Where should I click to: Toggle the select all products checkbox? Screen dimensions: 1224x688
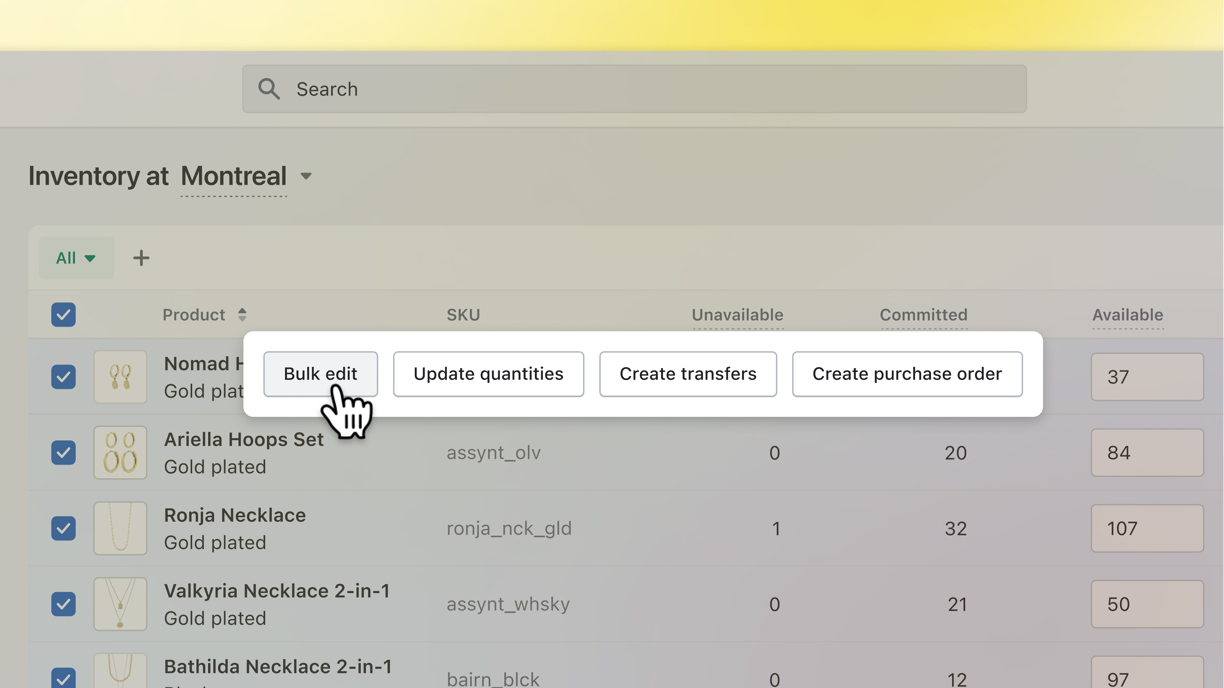coord(63,314)
